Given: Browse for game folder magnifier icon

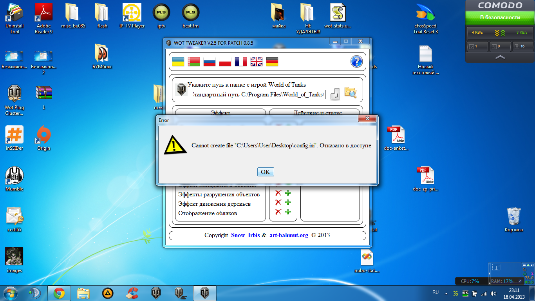Looking at the screenshot, I should coord(350,92).
